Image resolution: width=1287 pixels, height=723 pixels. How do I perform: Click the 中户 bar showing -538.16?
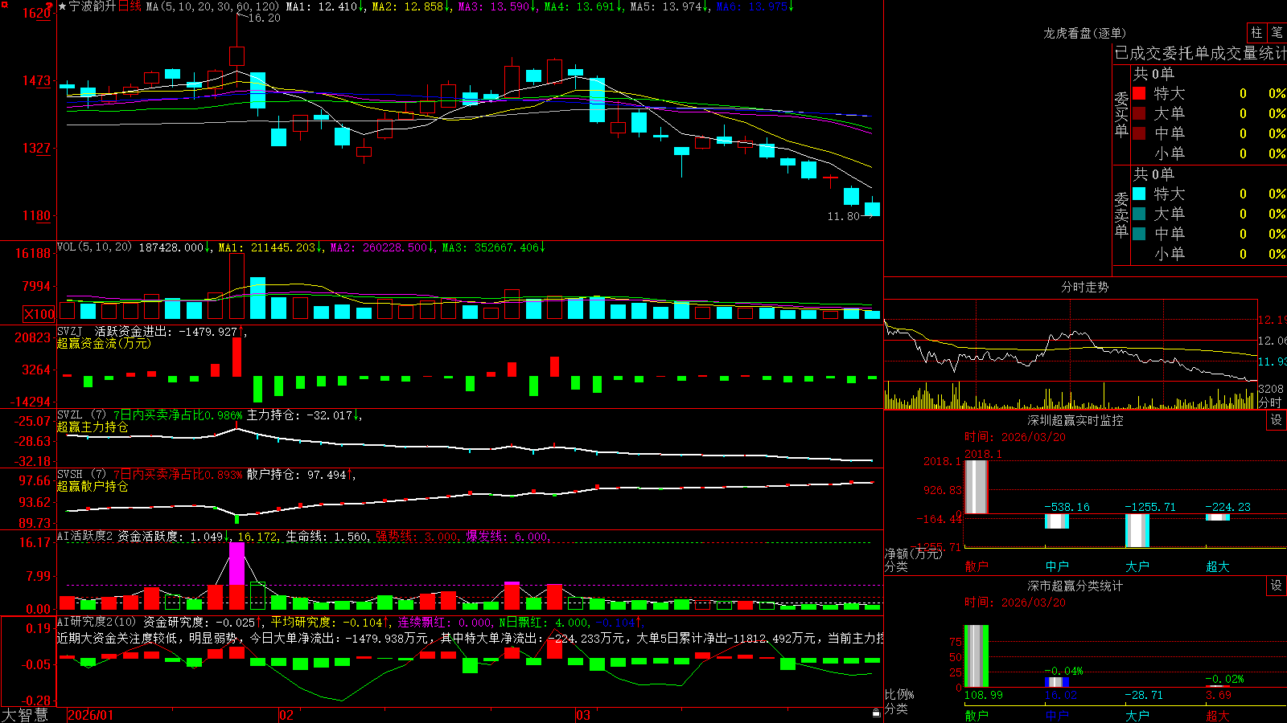(1057, 521)
